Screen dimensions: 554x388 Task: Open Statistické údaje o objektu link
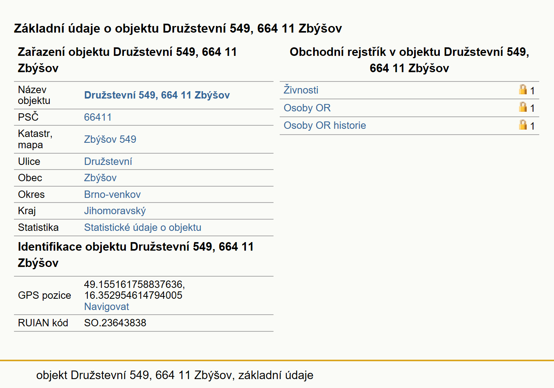coord(143,227)
